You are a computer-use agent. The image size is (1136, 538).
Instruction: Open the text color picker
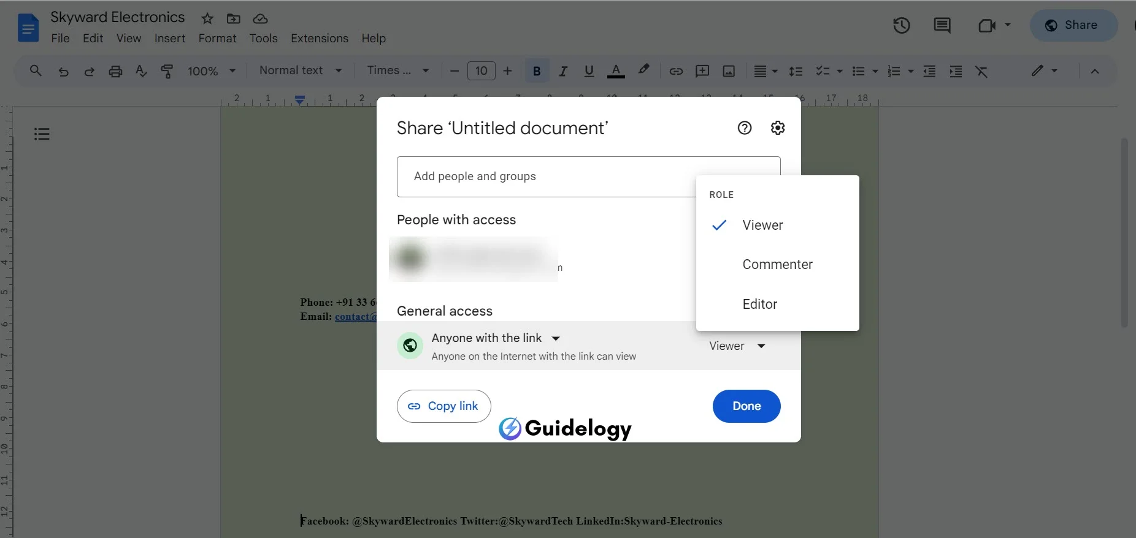616,71
